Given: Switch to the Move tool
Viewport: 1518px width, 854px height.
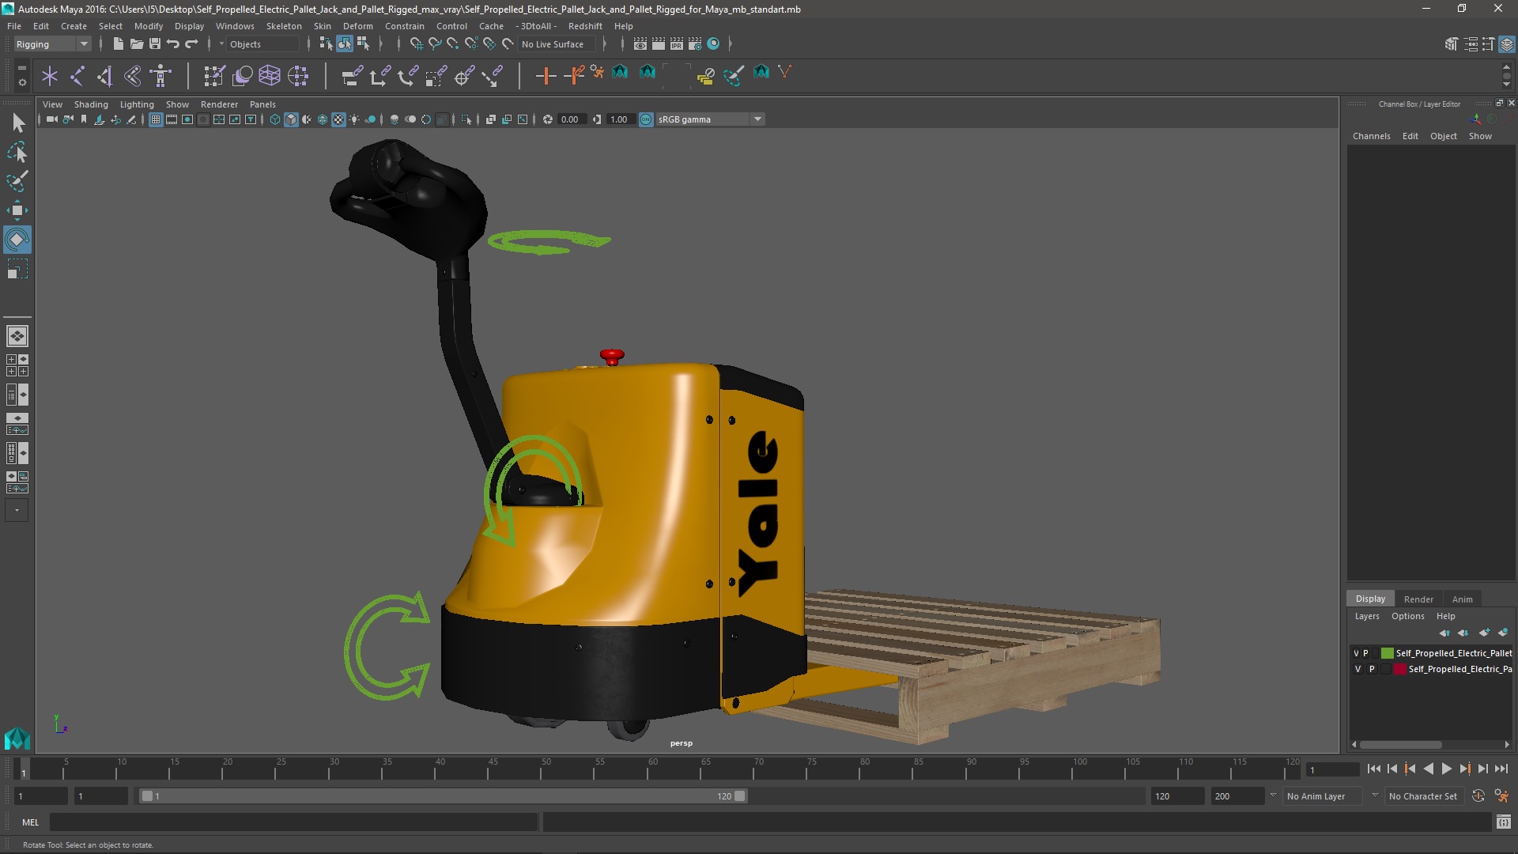Looking at the screenshot, I should click(x=17, y=210).
